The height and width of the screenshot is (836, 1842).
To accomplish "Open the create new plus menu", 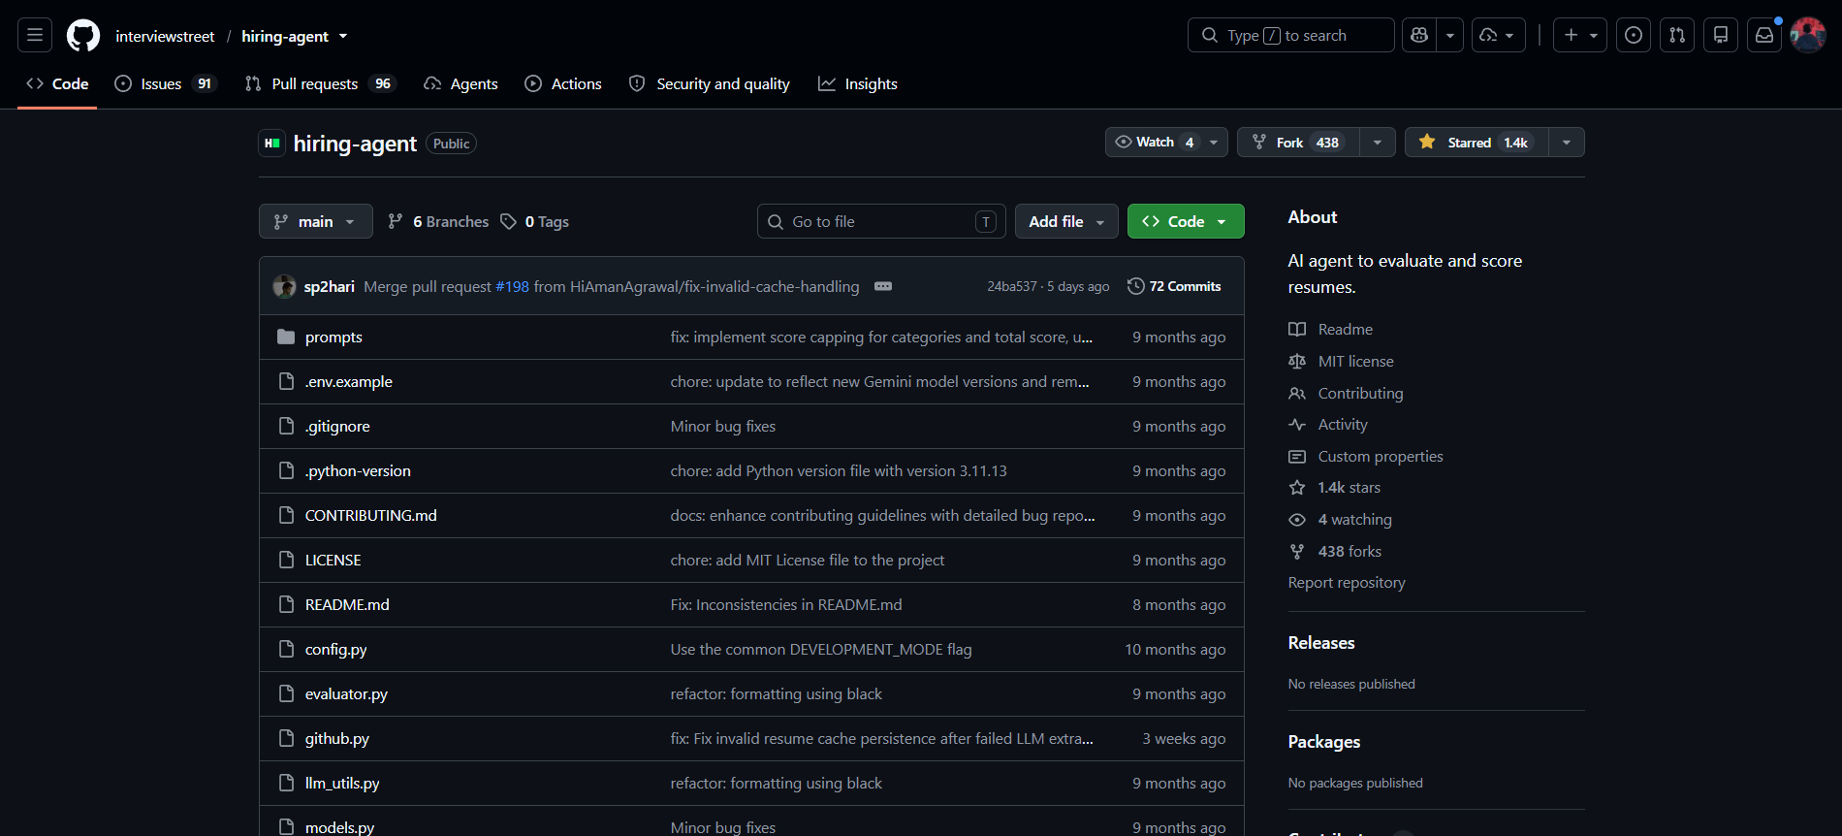I will [x=1580, y=36].
